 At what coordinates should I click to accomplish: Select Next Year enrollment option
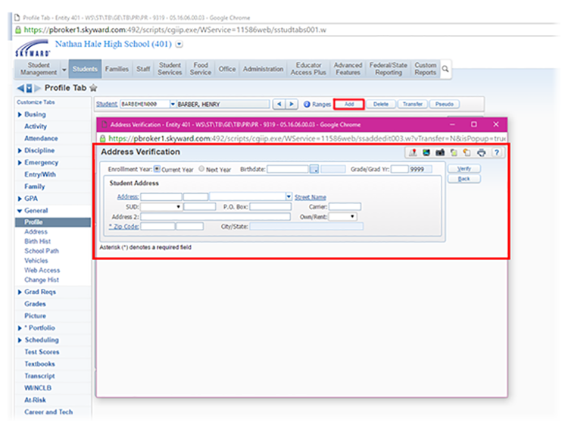[201, 169]
